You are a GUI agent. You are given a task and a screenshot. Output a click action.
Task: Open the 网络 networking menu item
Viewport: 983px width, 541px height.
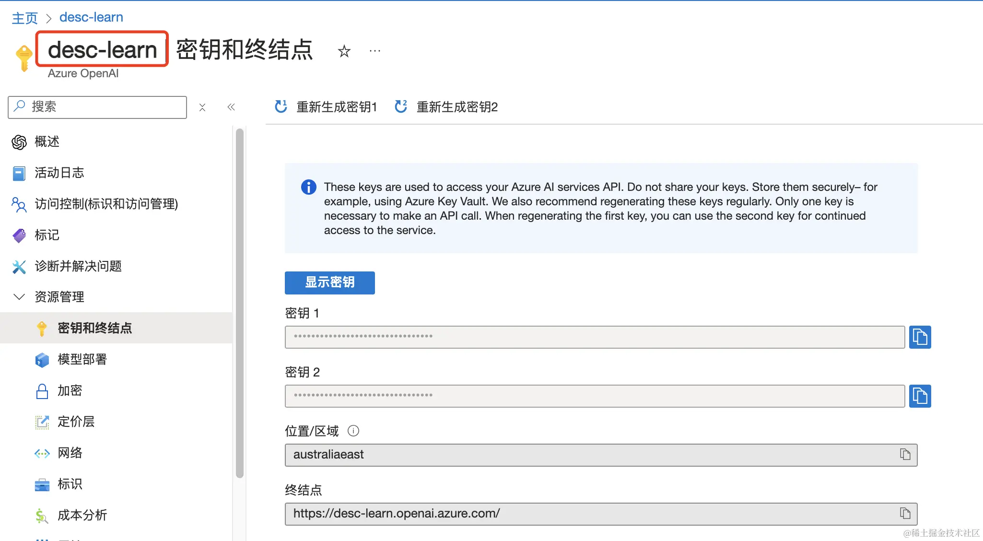[x=70, y=453]
